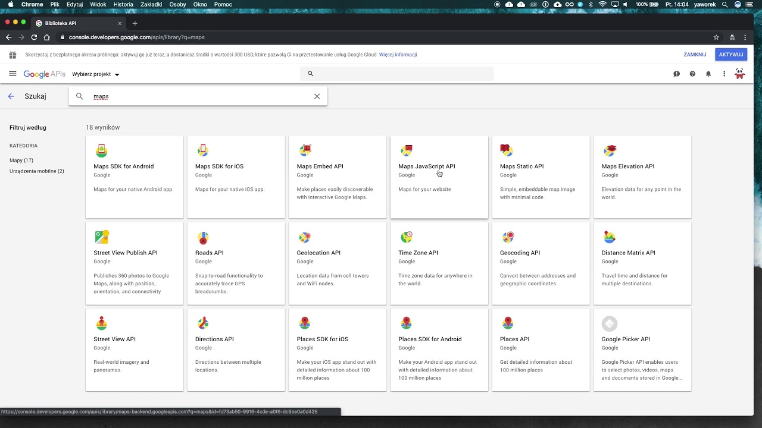Open the help question mark menu
Screen dimensions: 762x428
[x=692, y=74]
